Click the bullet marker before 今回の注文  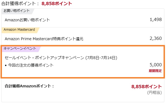6,66
